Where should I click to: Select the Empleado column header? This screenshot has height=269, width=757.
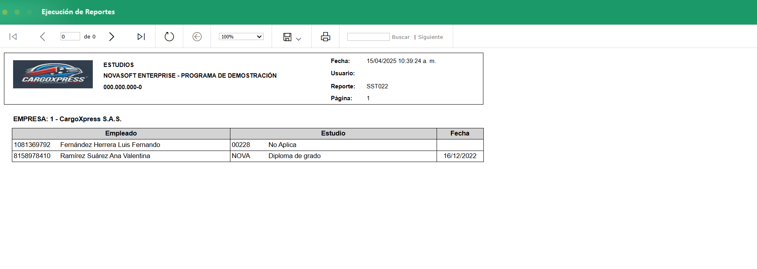pyautogui.click(x=121, y=134)
